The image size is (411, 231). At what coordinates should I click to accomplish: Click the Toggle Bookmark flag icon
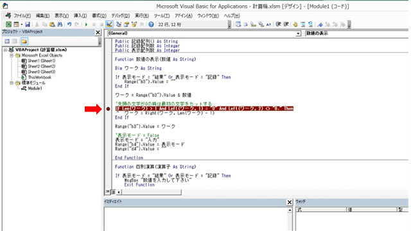point(320,24)
